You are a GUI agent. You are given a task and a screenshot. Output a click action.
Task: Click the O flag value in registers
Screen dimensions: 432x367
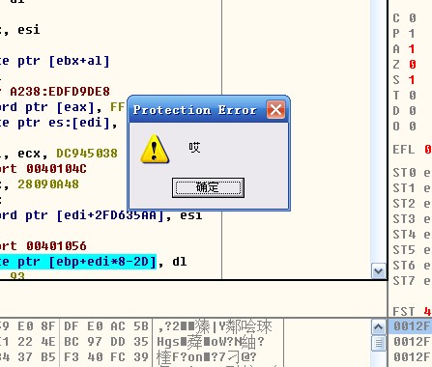(413, 127)
